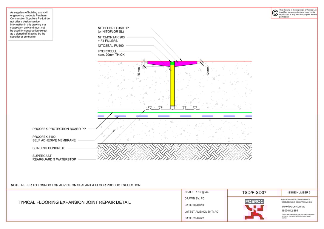Expand the ISSUE NUMBER 5 entry
The image size is (324, 229).
[x=299, y=192]
